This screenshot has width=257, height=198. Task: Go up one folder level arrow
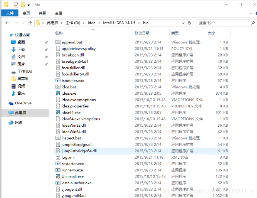[30, 23]
